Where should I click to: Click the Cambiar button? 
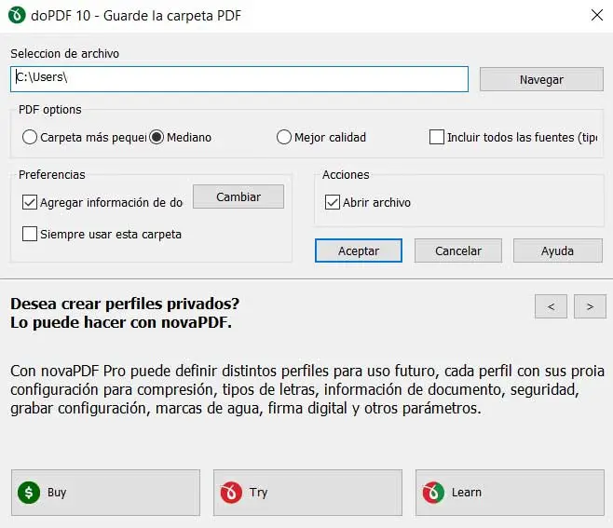pyautogui.click(x=238, y=196)
